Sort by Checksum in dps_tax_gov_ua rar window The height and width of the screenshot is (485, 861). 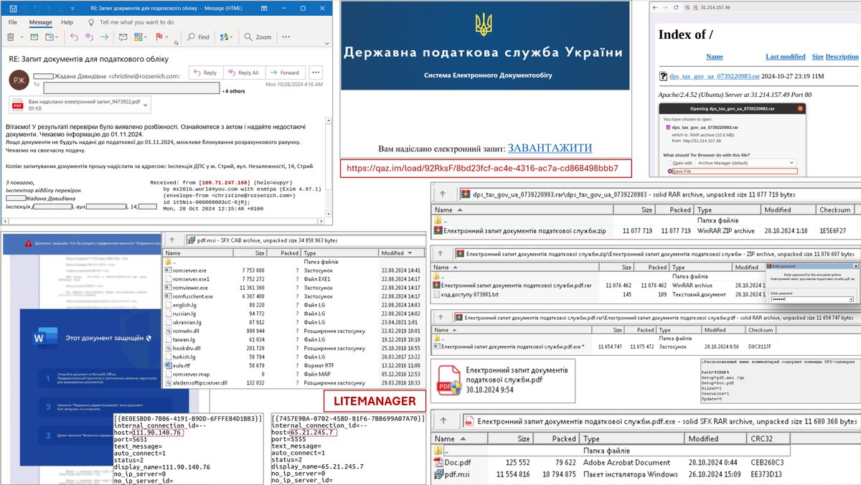click(834, 209)
